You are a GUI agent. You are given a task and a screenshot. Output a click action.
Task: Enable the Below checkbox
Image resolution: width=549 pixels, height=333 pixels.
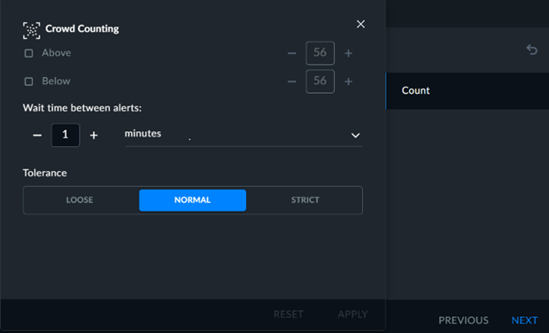[x=28, y=81]
